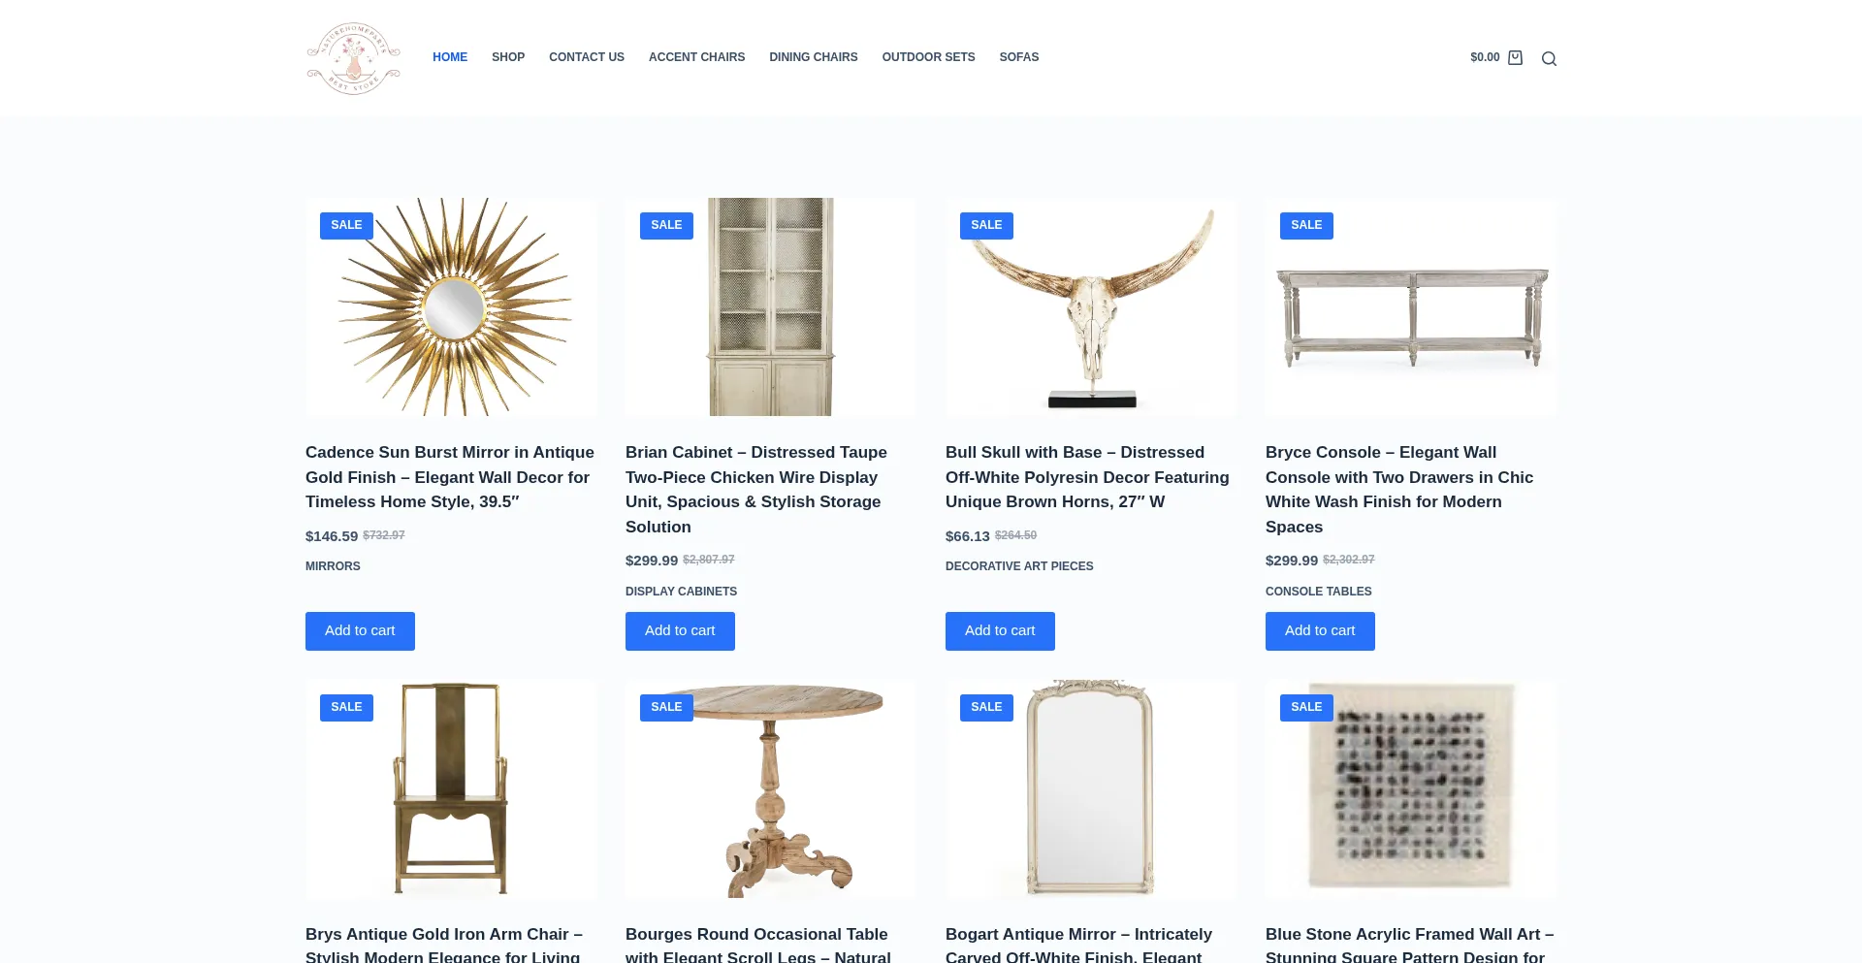1862x963 pixels.
Task: Click SALE badge on Brys arm chair
Action: [346, 707]
